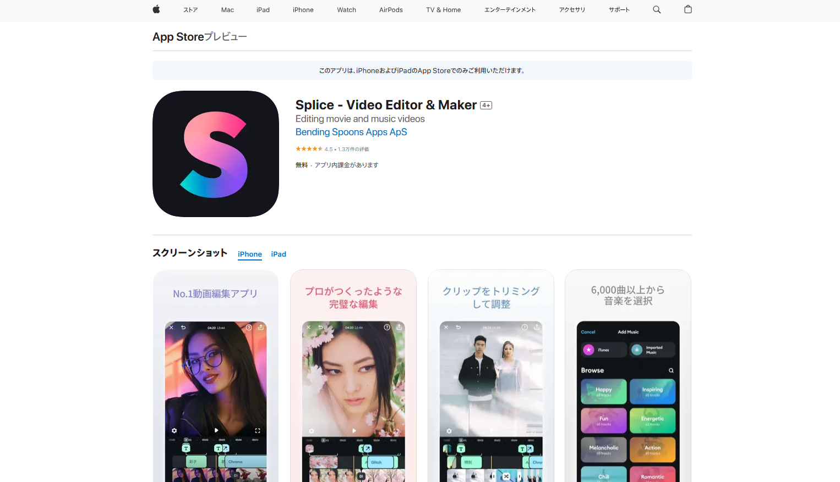Open the Watch menu item
840x482 pixels.
[346, 9]
